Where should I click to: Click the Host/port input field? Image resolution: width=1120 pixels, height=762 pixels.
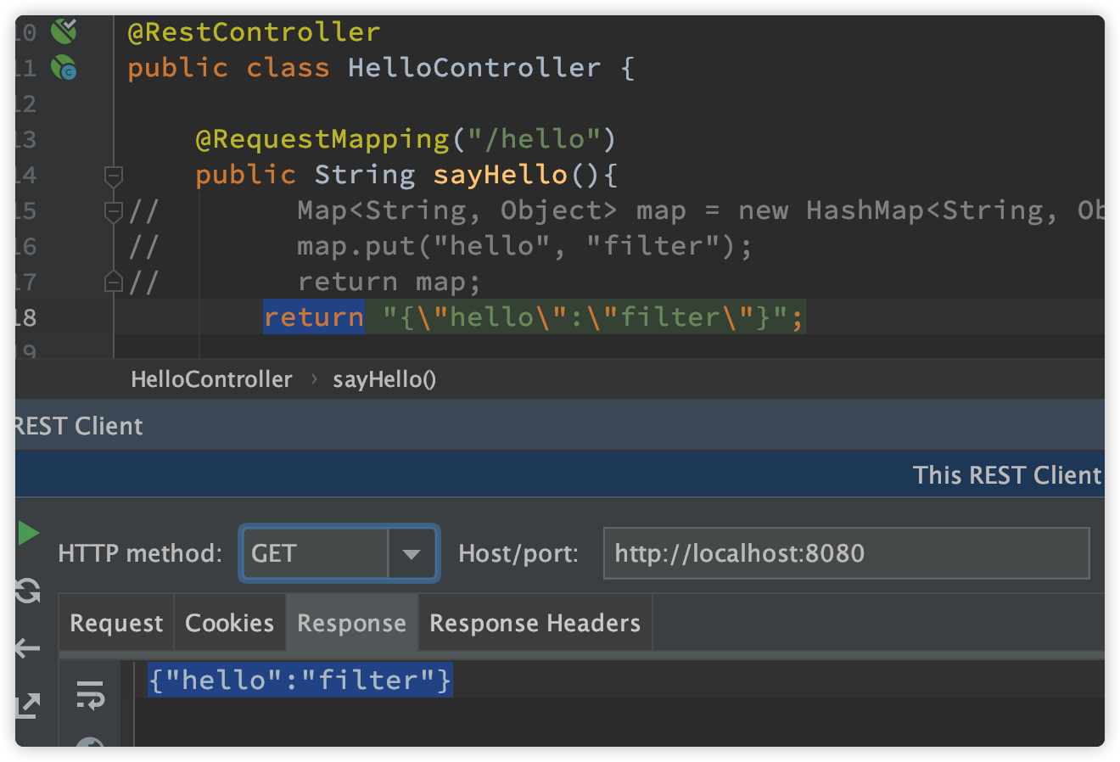pyautogui.click(x=846, y=553)
